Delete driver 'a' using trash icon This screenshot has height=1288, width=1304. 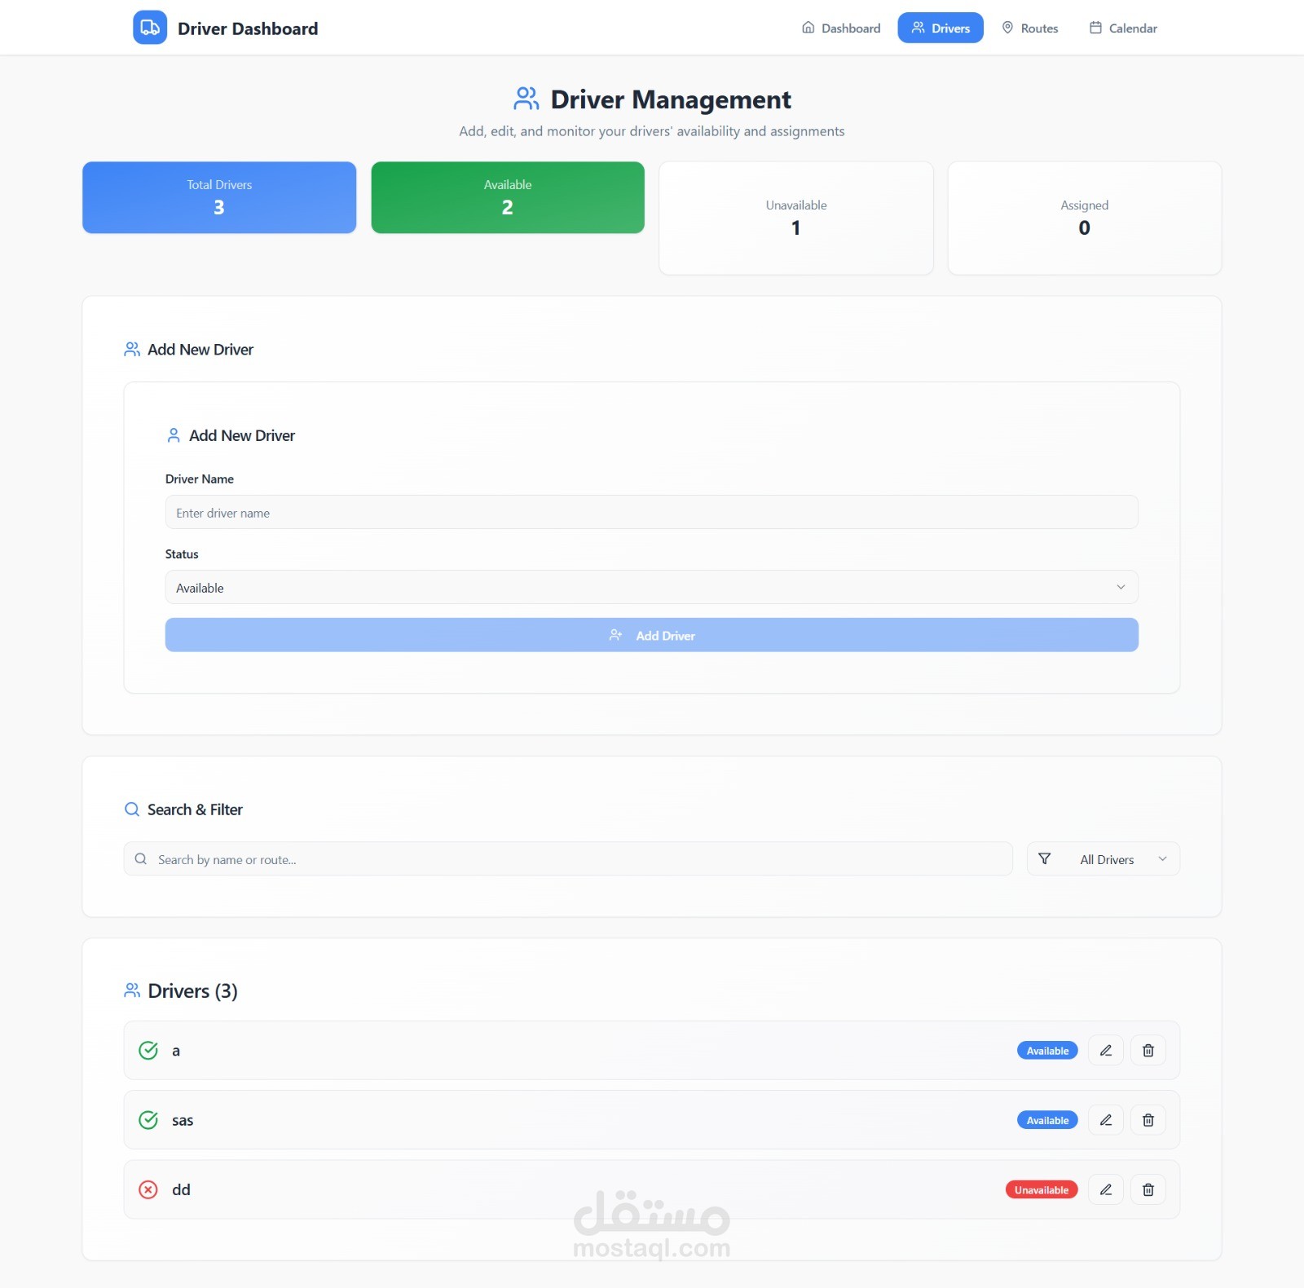[1148, 1050]
